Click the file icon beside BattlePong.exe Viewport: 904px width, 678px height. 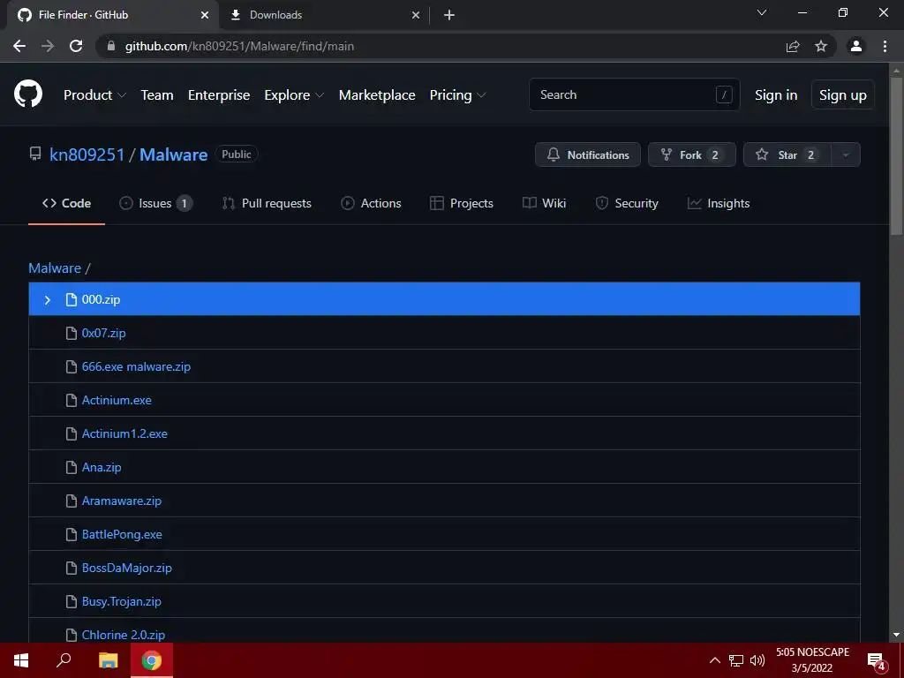coord(71,534)
